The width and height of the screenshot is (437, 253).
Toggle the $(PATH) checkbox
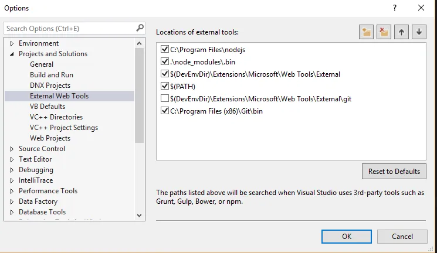click(x=165, y=86)
